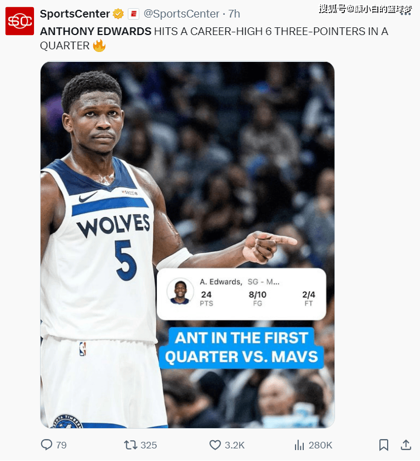This screenshot has width=420, height=461.
Task: Share the tweet via upload icon
Action: (406, 445)
